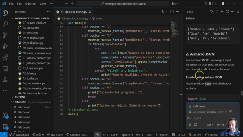Open the Explorer view in activity bar
243x137 pixels.
point(5,13)
